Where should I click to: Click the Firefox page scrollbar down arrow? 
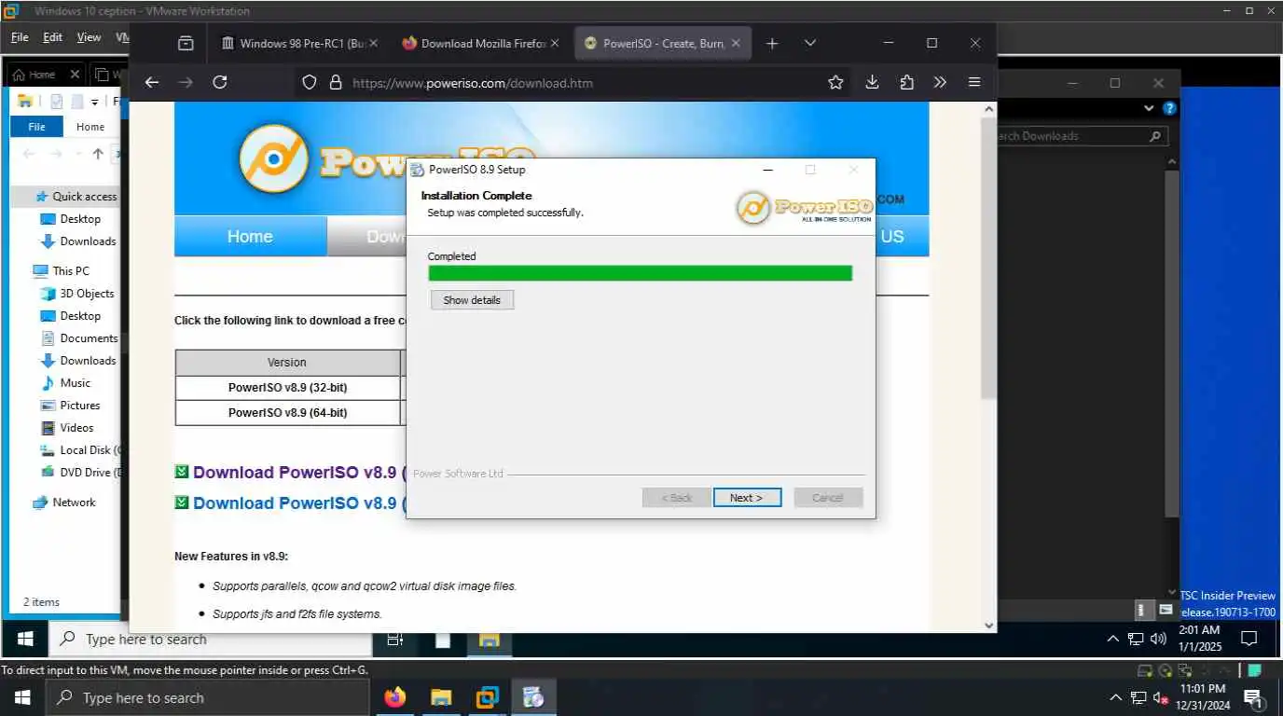[x=988, y=626]
